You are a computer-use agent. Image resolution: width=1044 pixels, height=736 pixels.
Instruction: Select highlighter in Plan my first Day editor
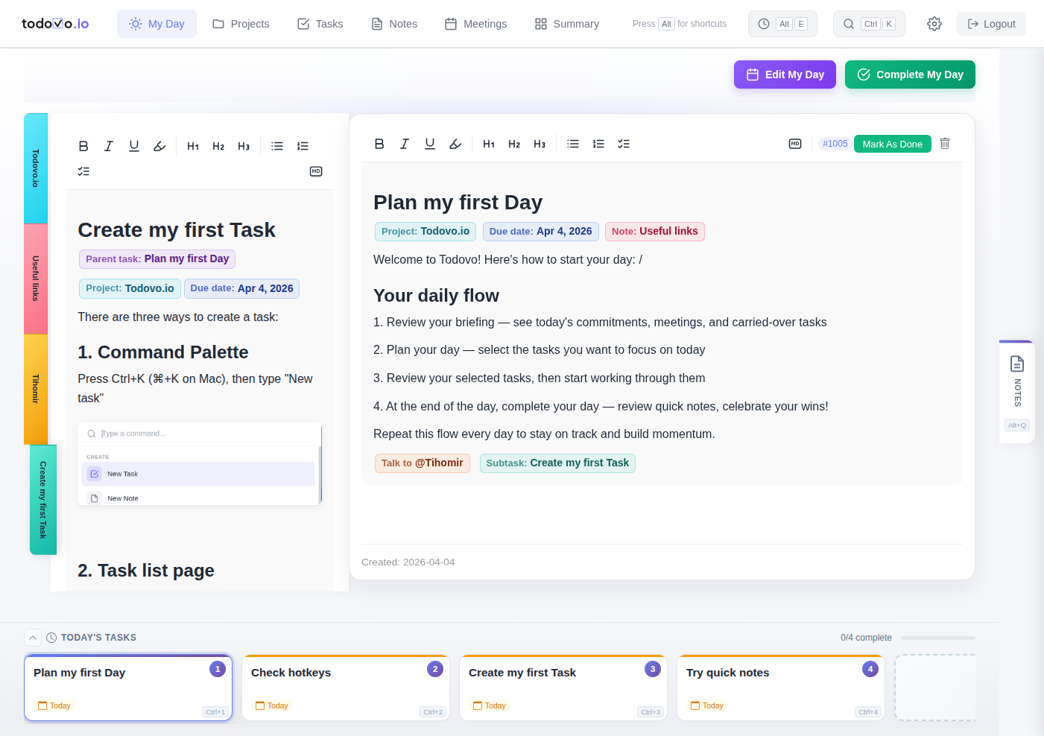pos(455,144)
